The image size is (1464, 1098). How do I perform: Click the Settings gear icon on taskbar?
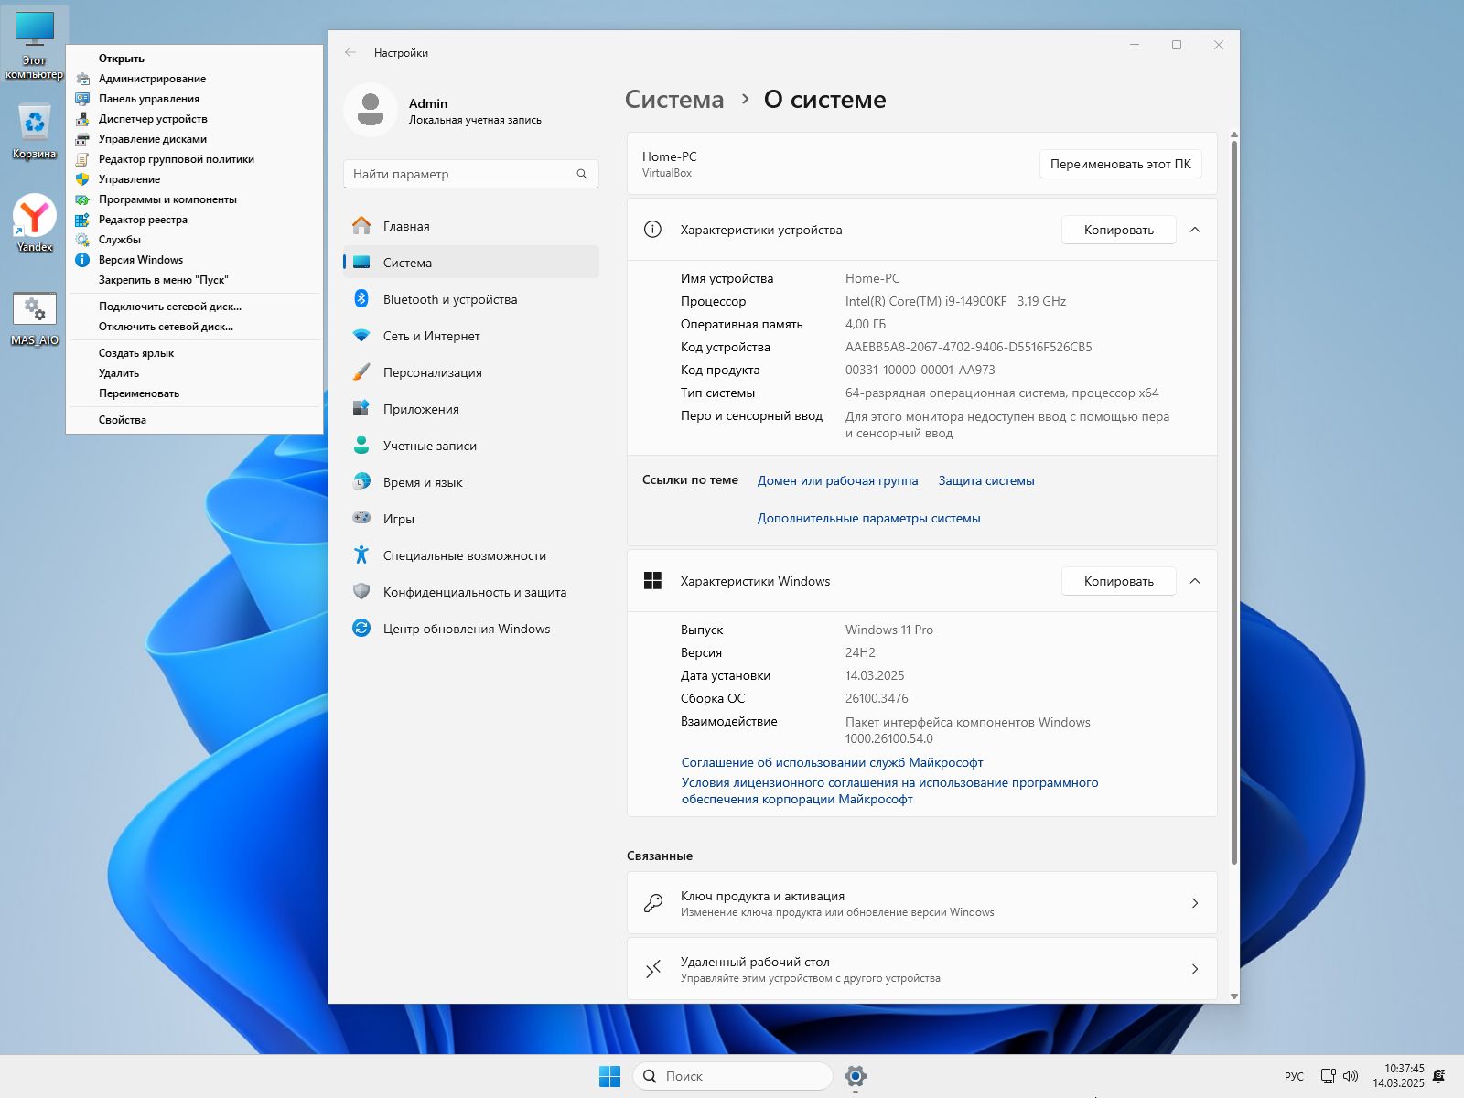(x=856, y=1076)
